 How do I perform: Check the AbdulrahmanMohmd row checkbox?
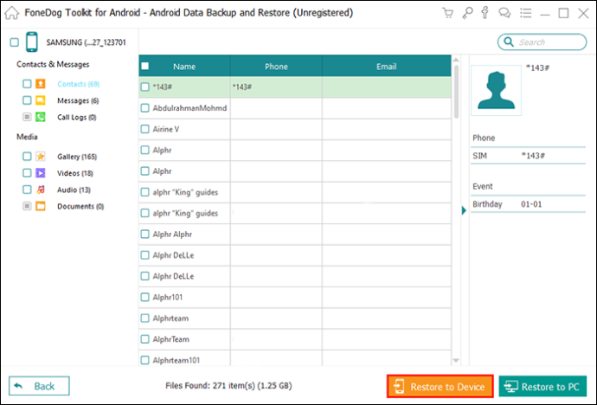[x=145, y=108]
